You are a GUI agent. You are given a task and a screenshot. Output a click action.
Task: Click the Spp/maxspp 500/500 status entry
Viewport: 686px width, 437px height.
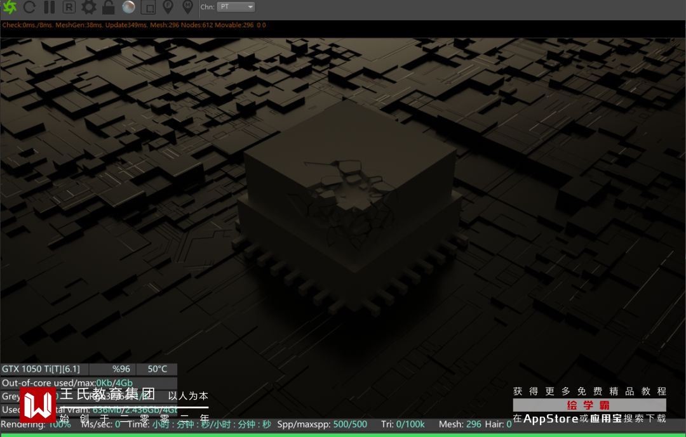[322, 424]
